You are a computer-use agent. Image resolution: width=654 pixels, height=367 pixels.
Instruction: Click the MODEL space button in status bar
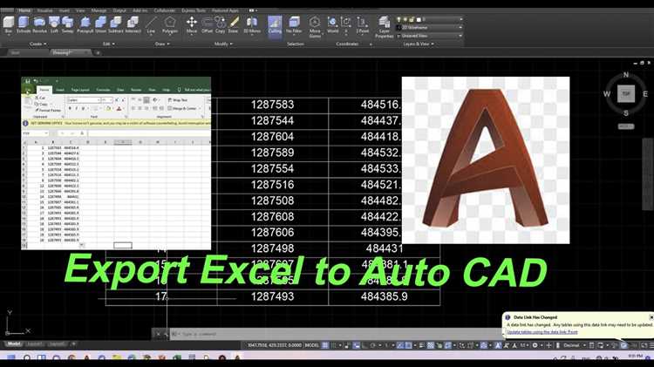[312, 345]
